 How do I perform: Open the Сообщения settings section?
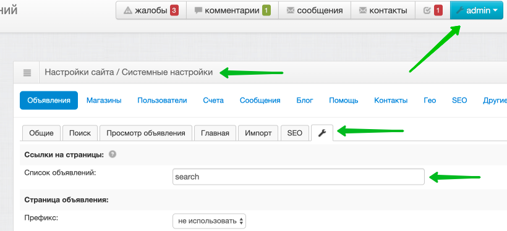pos(260,101)
